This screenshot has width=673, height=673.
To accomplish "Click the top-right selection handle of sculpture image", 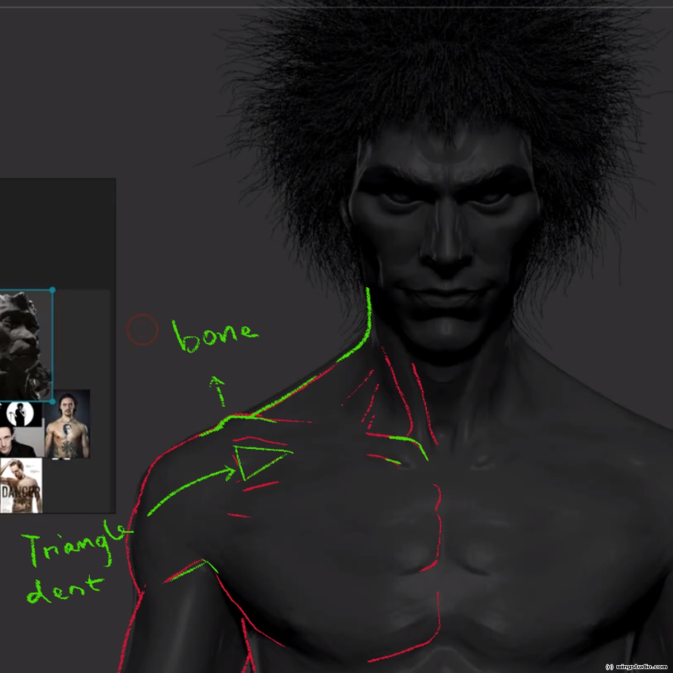I will click(x=52, y=290).
